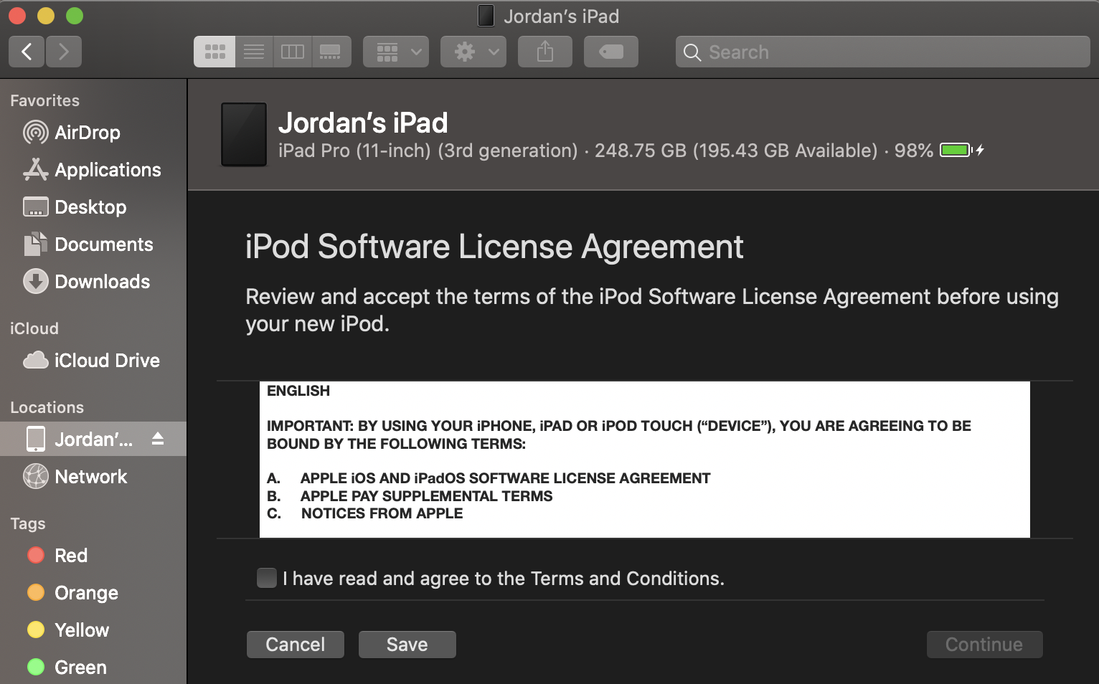Focus the Search field
Screen dimensions: 1099x684
(883, 52)
